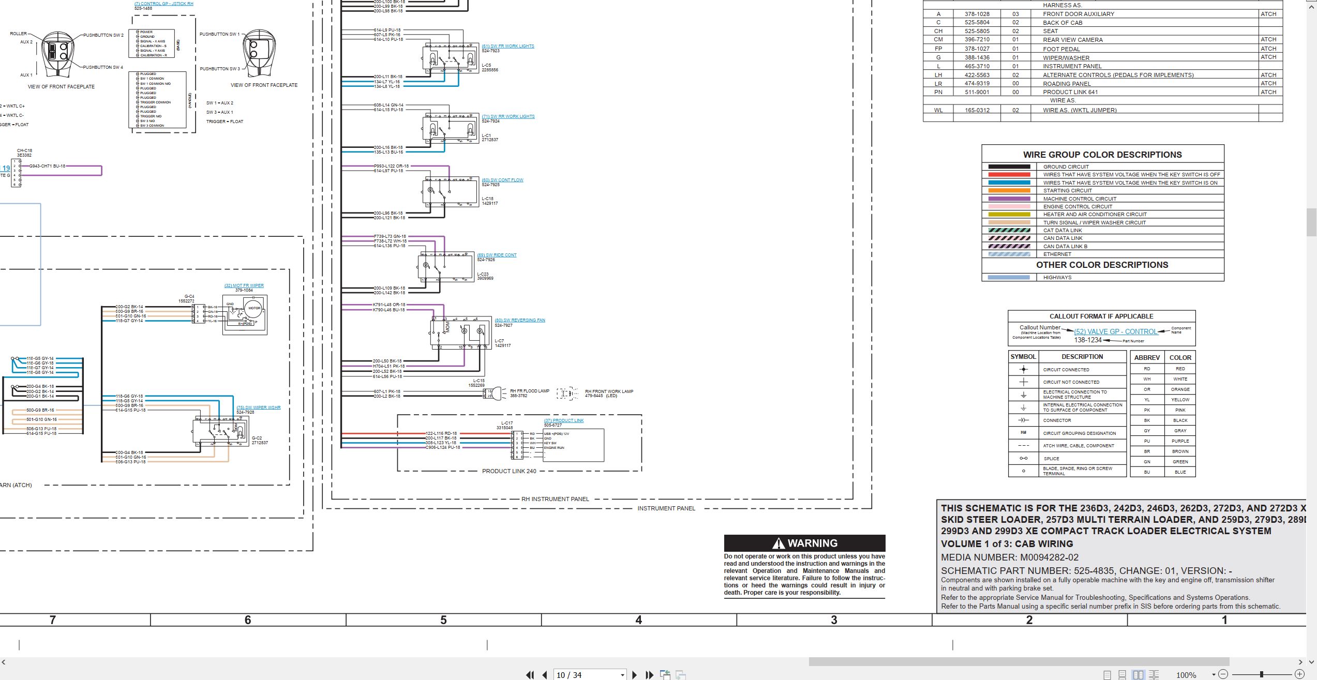
Task: Go to the next page
Action: coord(635,675)
